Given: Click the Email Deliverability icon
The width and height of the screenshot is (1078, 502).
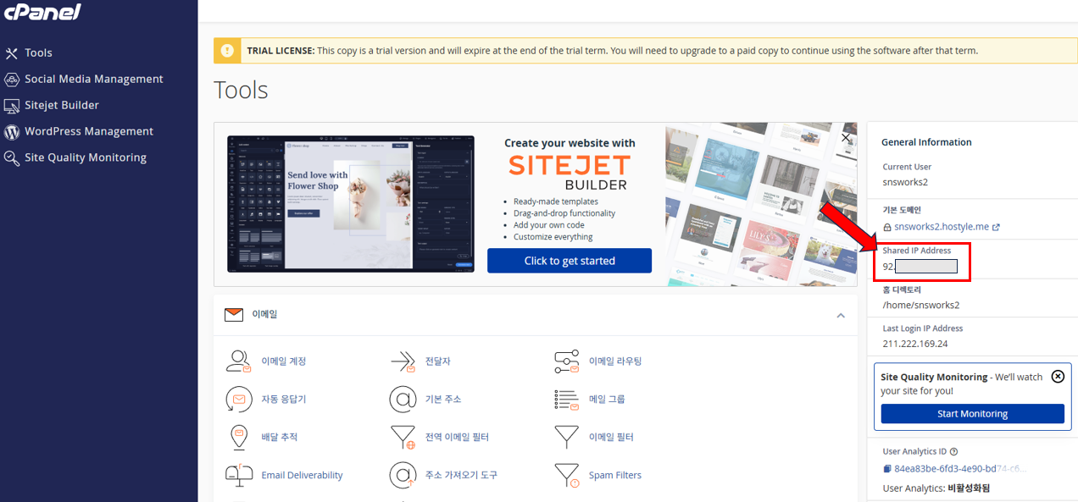Looking at the screenshot, I should (238, 475).
